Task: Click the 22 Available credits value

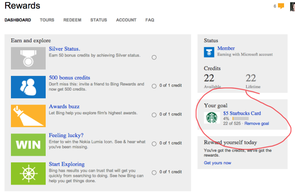Action: pyautogui.click(x=209, y=78)
